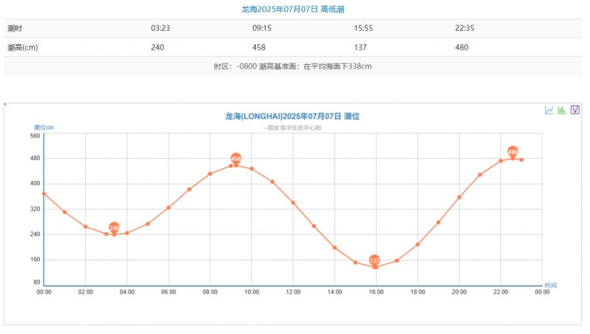Switch chart to line chart view
The width and height of the screenshot is (590, 334).
[549, 110]
